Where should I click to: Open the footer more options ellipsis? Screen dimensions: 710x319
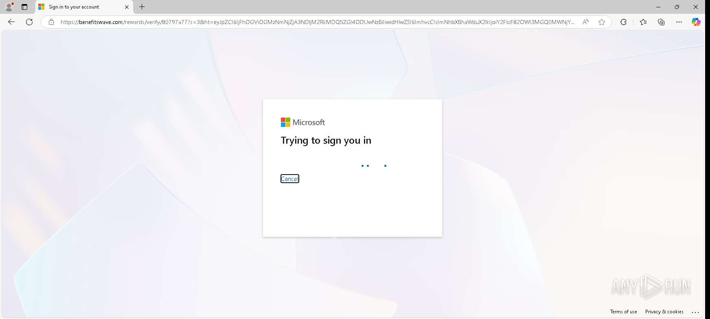click(695, 312)
